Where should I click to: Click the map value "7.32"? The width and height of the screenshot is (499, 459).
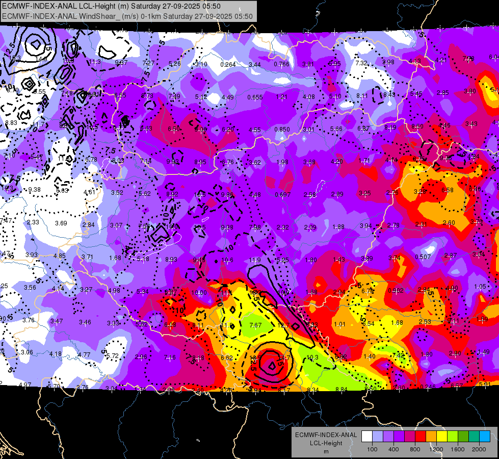[x=361, y=63]
